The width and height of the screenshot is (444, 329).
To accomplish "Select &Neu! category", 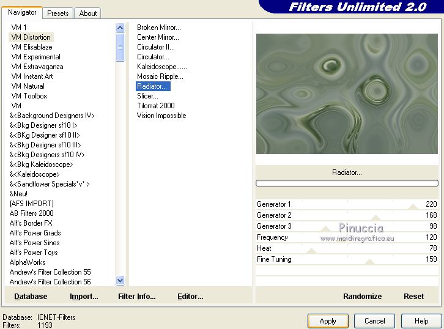I will pyautogui.click(x=18, y=194).
